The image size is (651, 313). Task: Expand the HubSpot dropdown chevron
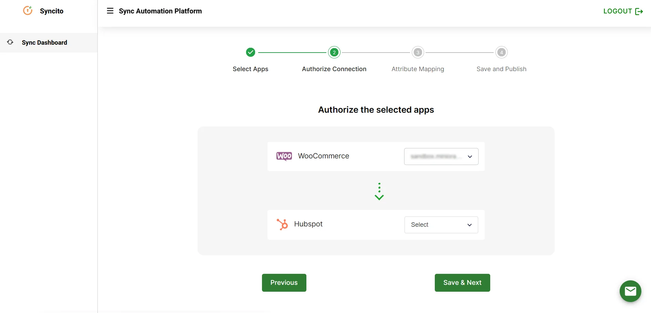[469, 225]
